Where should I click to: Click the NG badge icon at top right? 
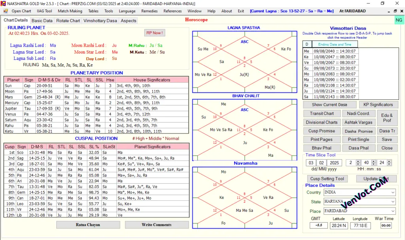tap(399, 19)
